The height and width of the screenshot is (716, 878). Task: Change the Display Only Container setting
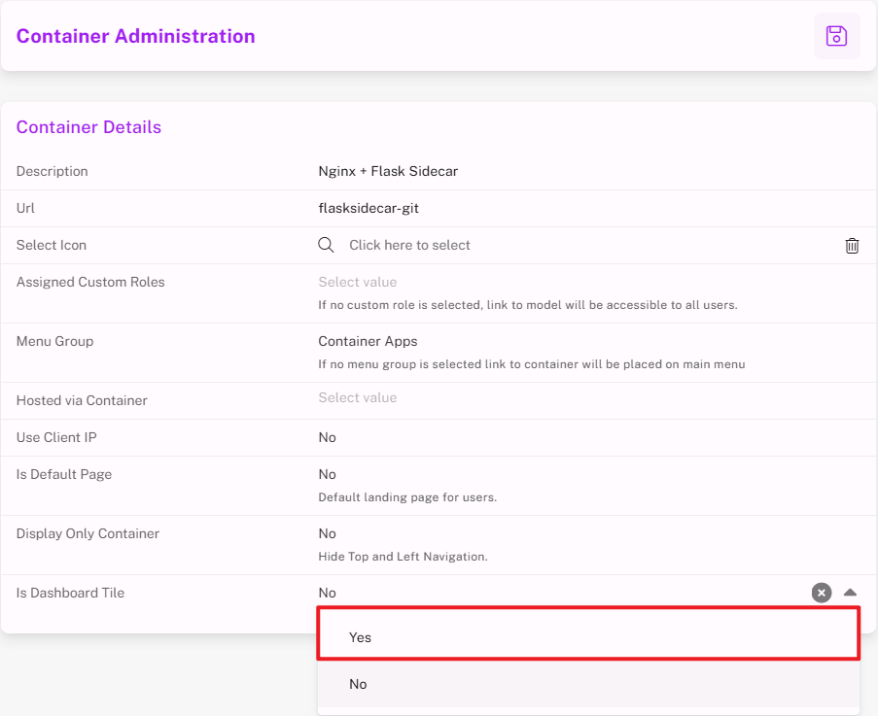tap(328, 533)
